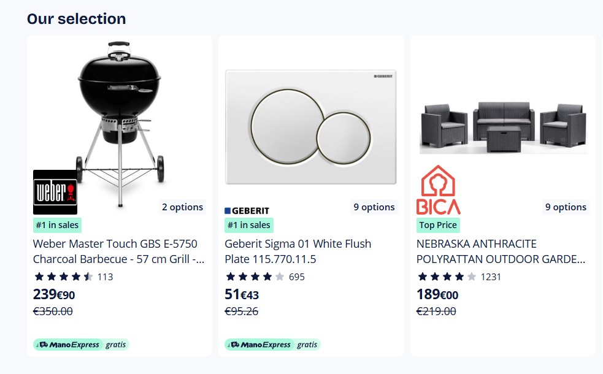Open Geberit Sigma 01 White Flush Plate title
Screen dimensions: 603x374
tap(298, 251)
